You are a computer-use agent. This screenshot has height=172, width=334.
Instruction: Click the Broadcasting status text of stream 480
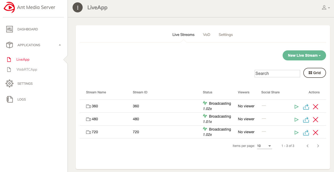(x=220, y=116)
